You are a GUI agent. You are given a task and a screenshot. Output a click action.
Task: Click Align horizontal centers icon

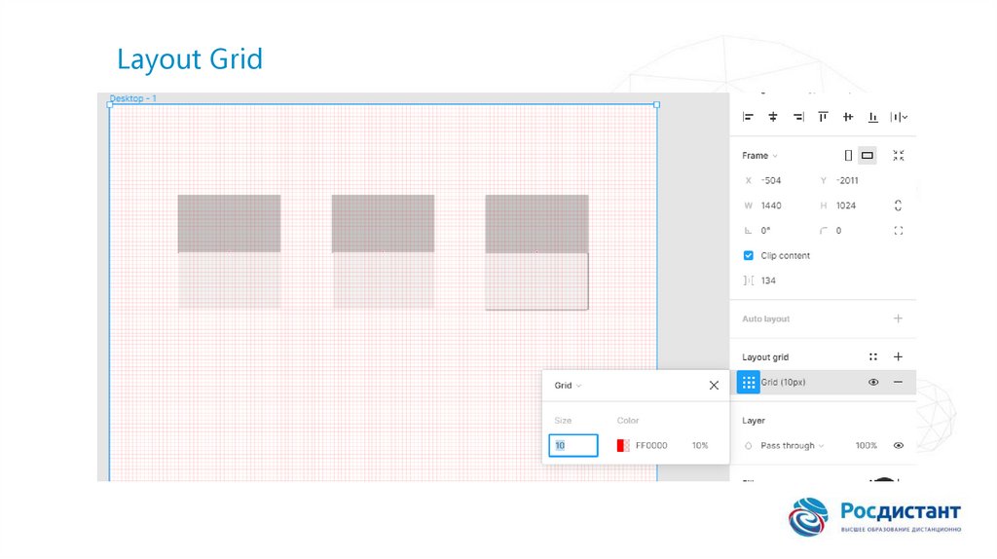tap(773, 117)
